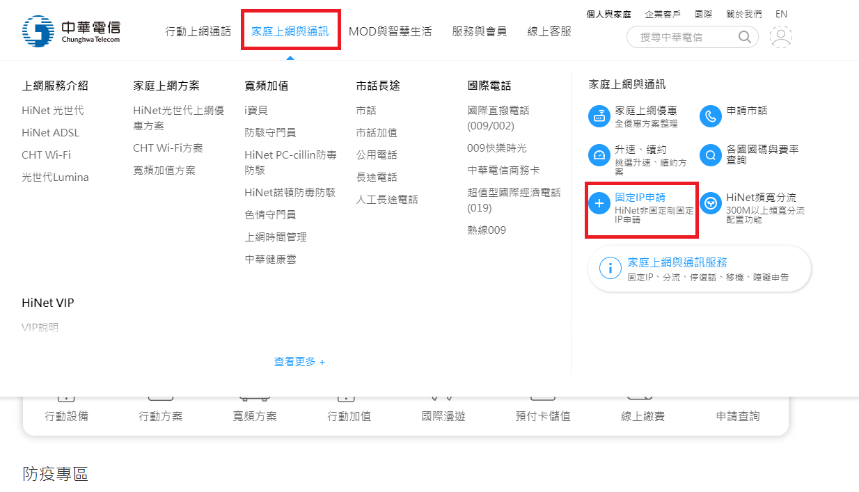The height and width of the screenshot is (492, 859).
Task: Open HiNet PC-cillin防毒防駭 link
Action: click(291, 162)
